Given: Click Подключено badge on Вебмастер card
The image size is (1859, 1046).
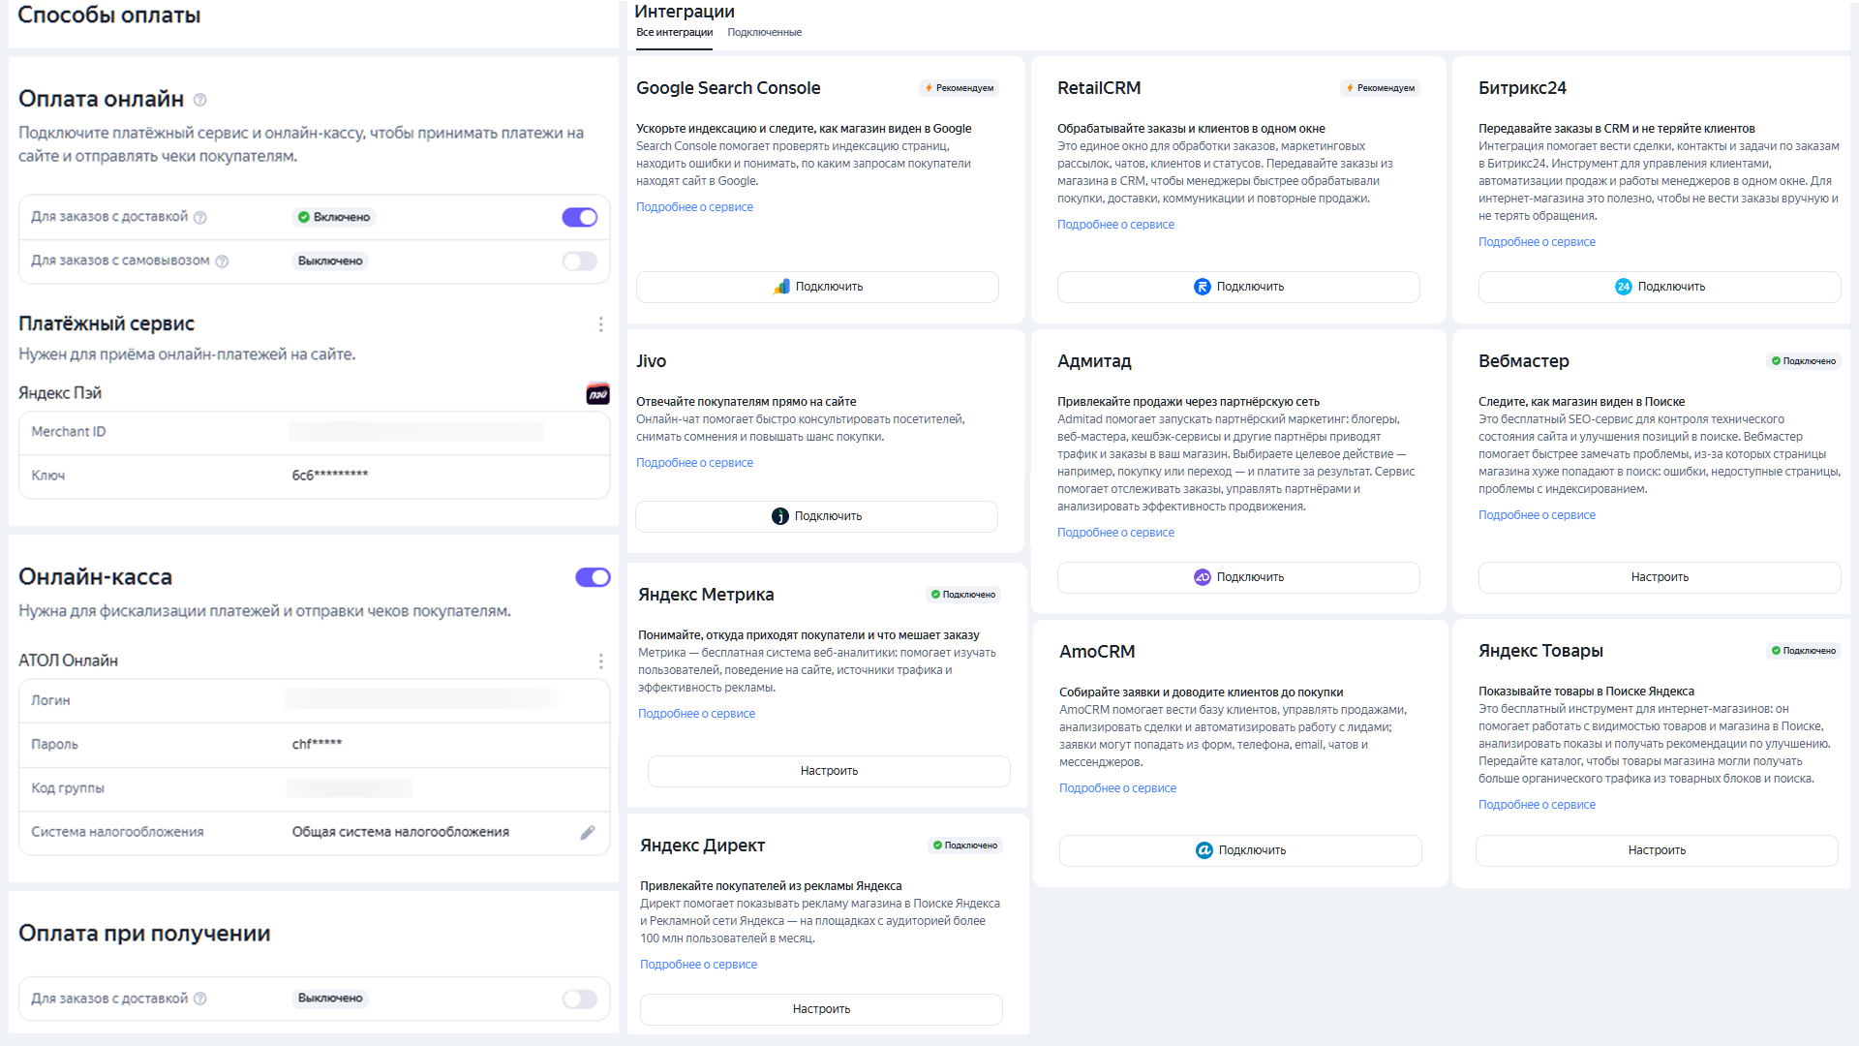Looking at the screenshot, I should tap(1803, 361).
